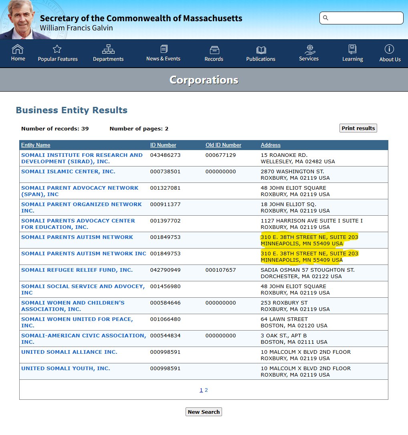Open the Departments menu label
This screenshot has width=408, height=435.
108,59
